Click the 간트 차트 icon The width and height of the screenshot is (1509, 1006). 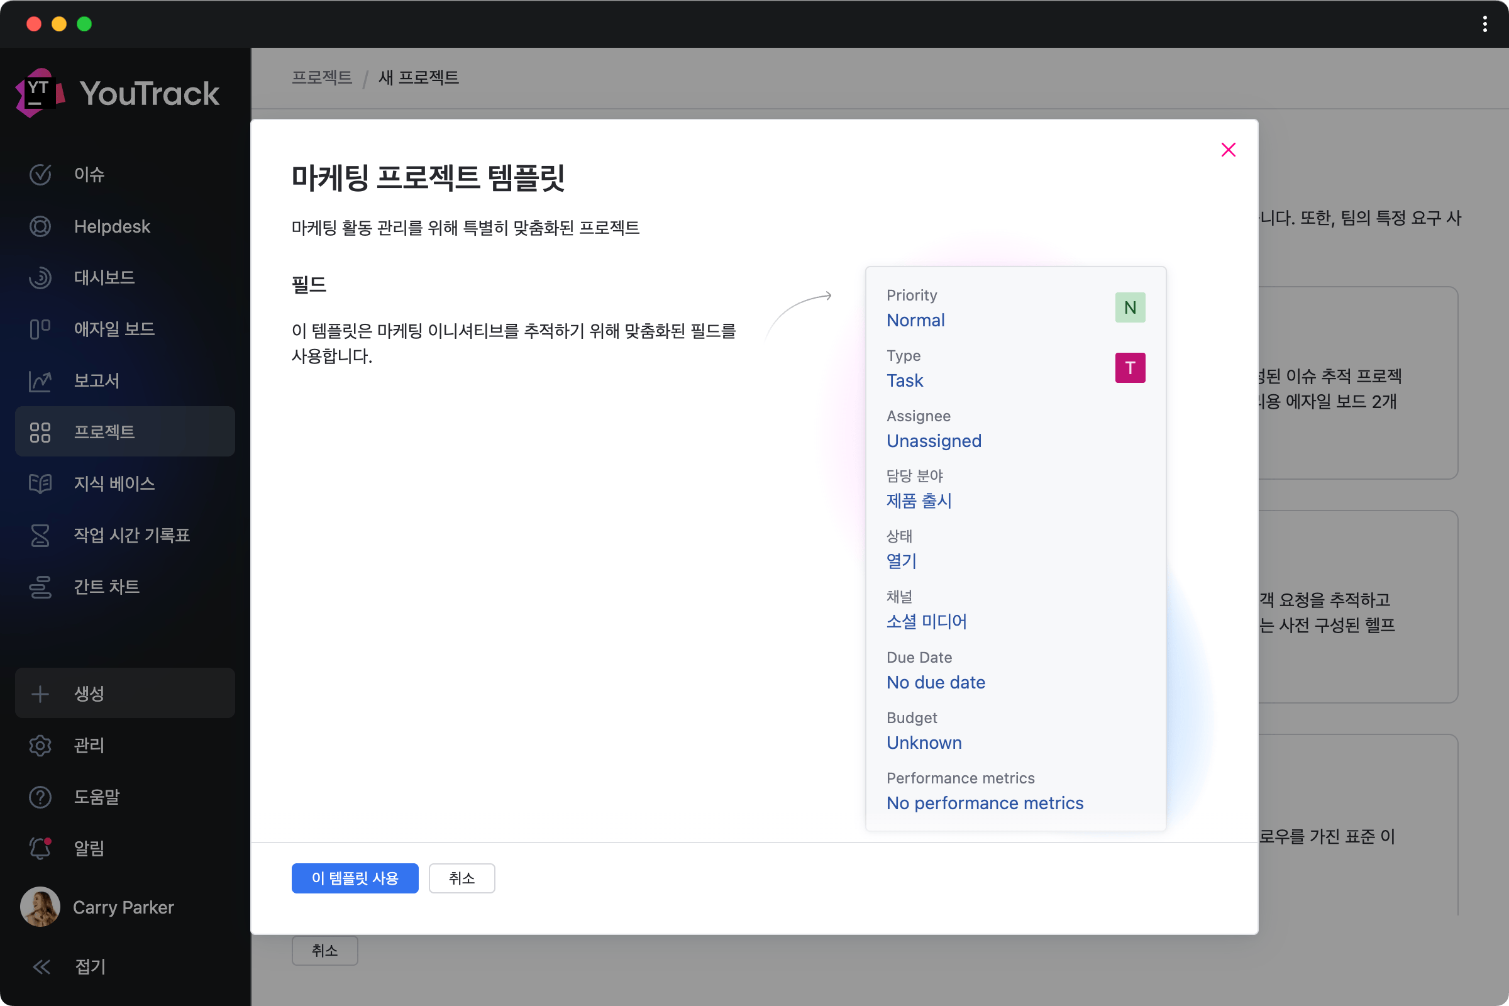40,587
